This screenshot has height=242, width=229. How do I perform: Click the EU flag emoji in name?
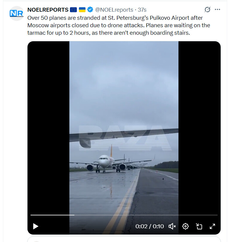(x=74, y=10)
